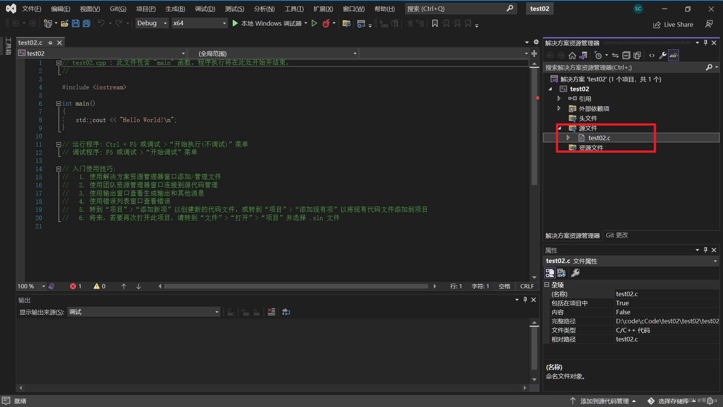
Task: Click the Property Pages wrench icon in Properties panel
Action: (x=575, y=273)
